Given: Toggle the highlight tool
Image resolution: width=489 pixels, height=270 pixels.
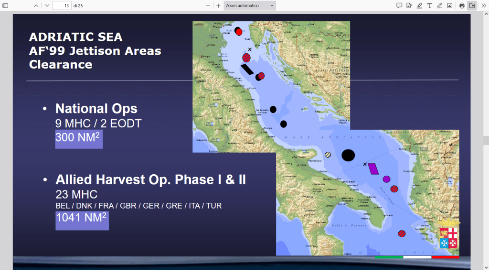Looking at the screenshot, I should coord(419,6).
